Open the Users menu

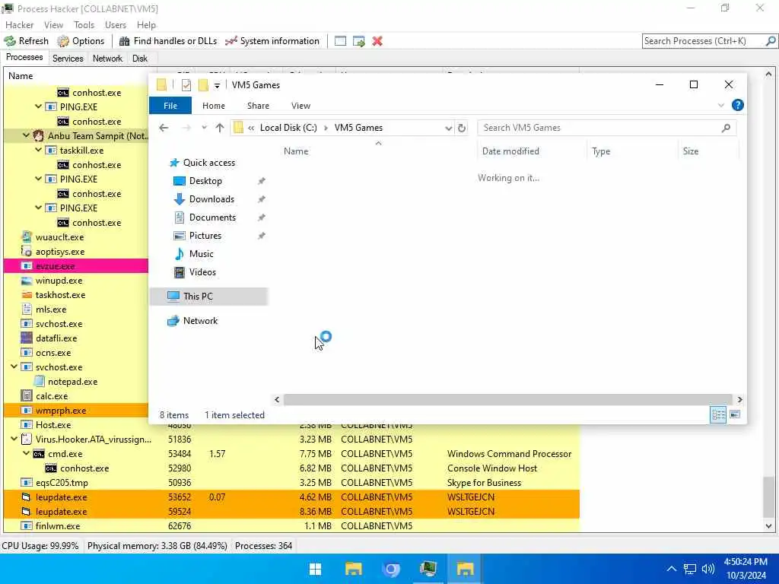coord(116,25)
